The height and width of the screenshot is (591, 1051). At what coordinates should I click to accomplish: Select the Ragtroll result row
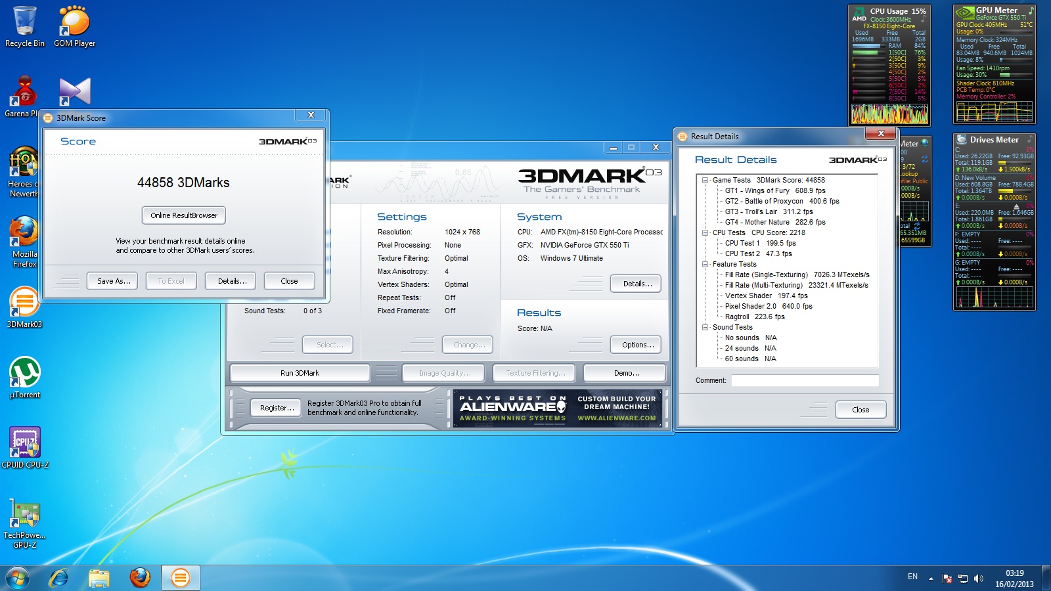(755, 317)
